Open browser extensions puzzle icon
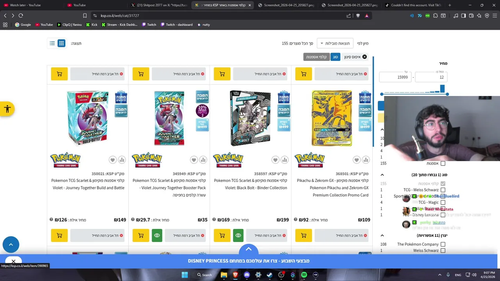The image size is (500, 281). click(x=436, y=16)
